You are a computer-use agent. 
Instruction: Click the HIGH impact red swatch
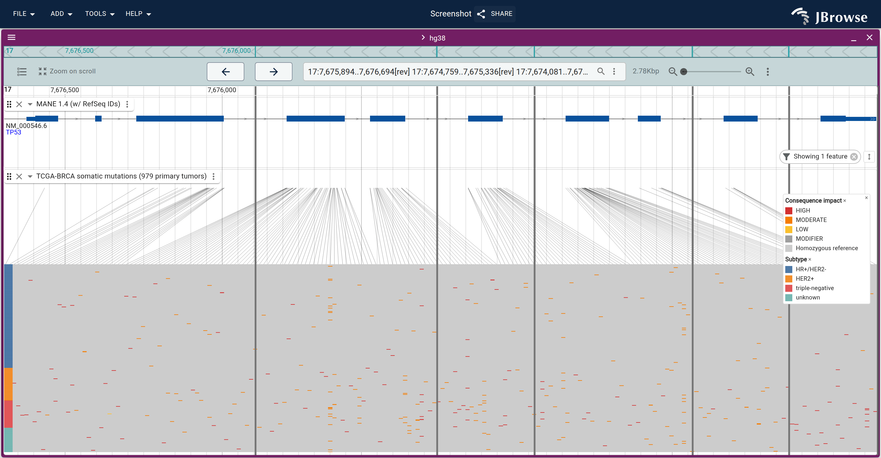pos(789,211)
